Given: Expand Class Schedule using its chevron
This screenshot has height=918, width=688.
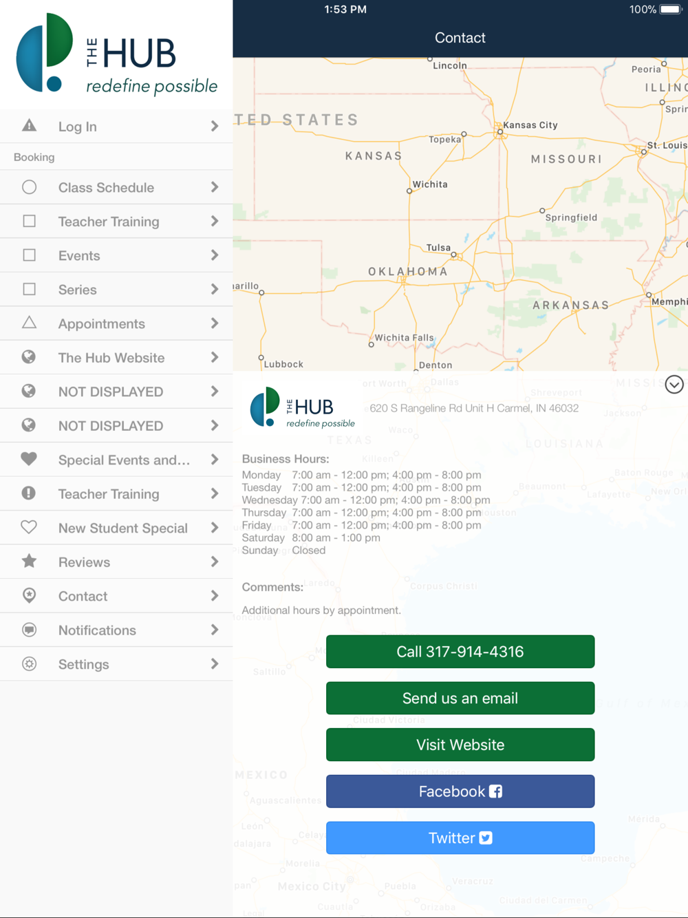Looking at the screenshot, I should click(x=215, y=187).
